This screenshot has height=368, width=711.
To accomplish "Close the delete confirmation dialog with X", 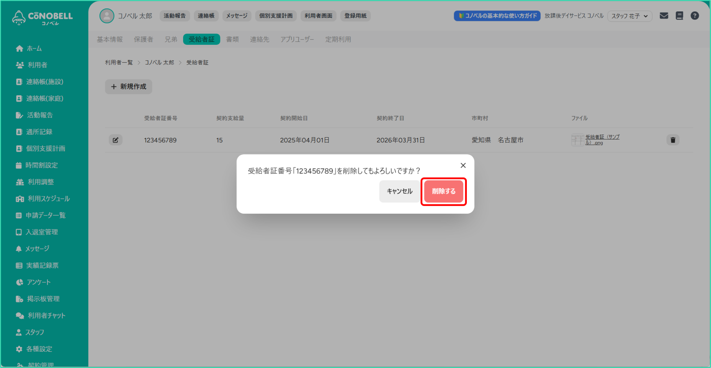I will (x=463, y=166).
